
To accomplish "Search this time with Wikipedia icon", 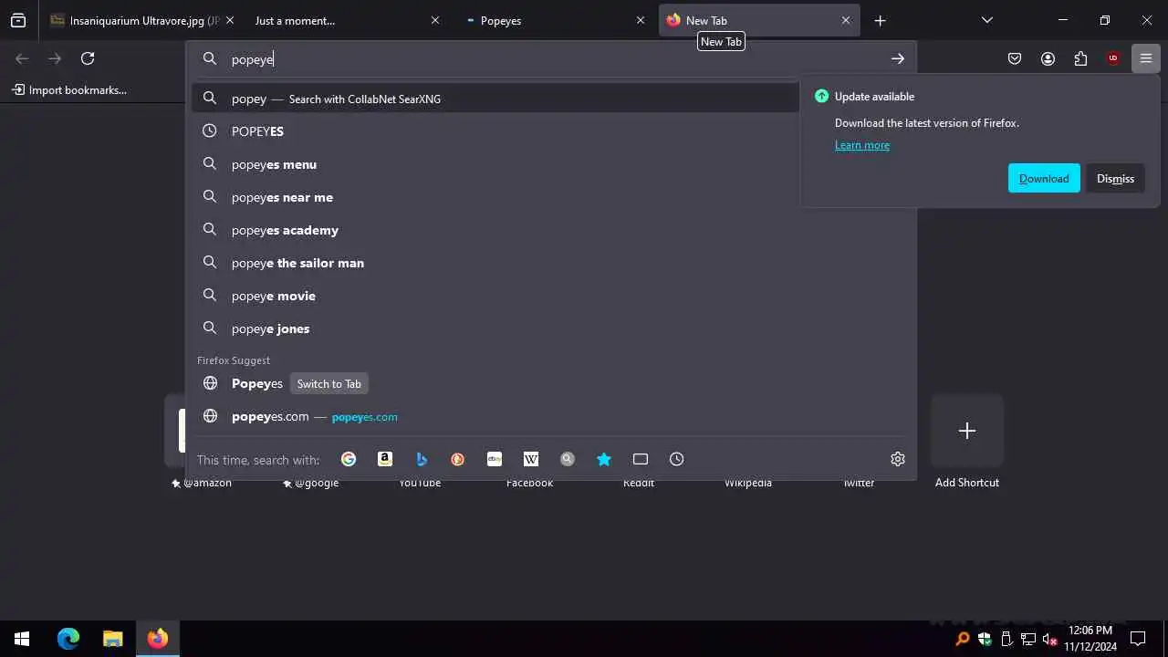I will [531, 459].
